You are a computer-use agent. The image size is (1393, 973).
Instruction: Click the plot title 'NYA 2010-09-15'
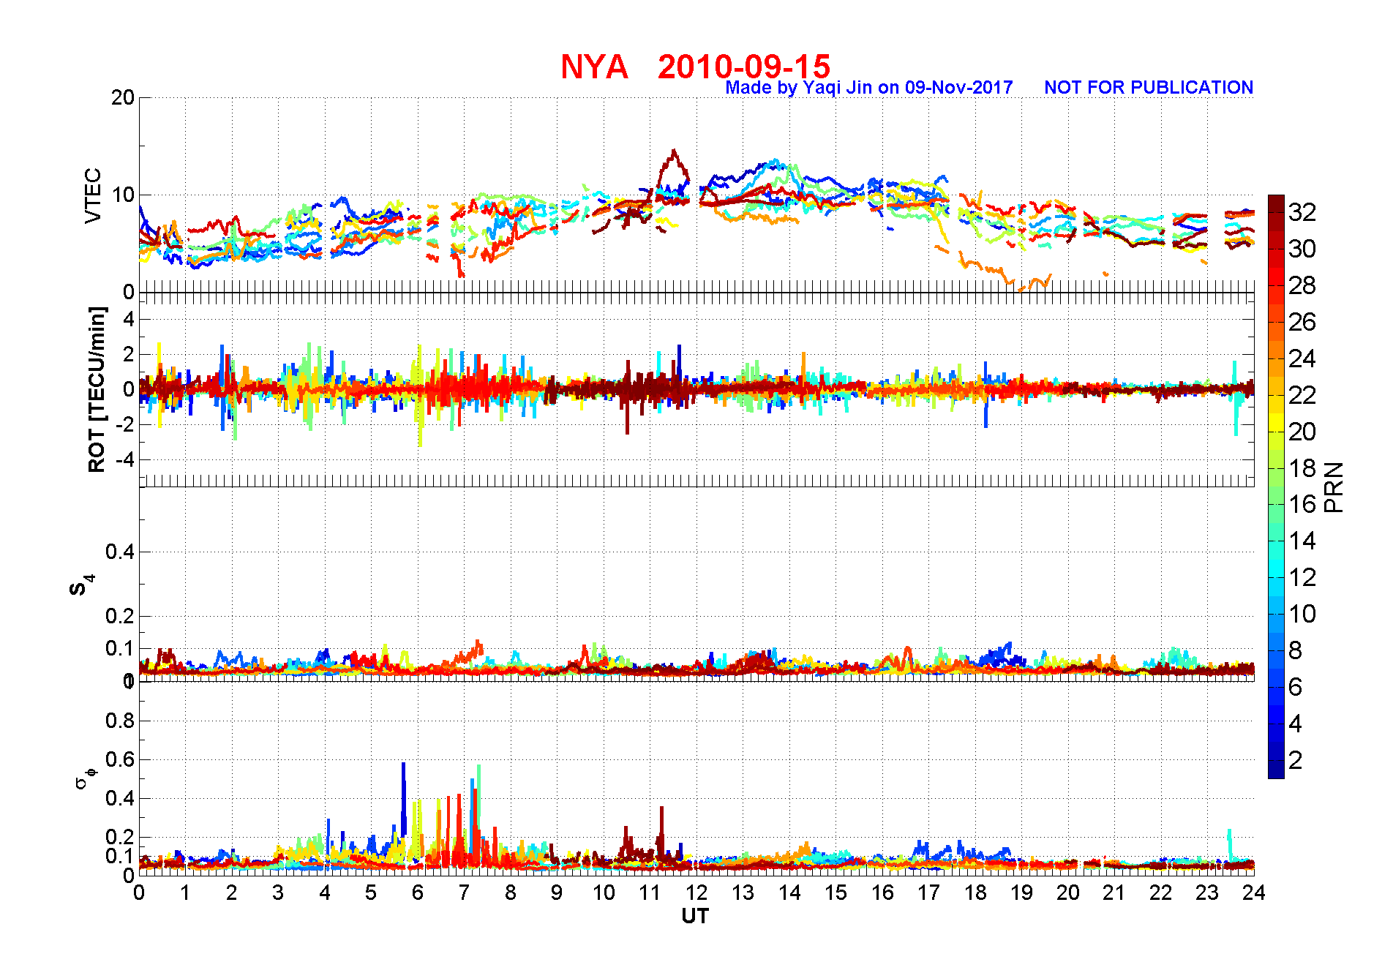tap(695, 67)
